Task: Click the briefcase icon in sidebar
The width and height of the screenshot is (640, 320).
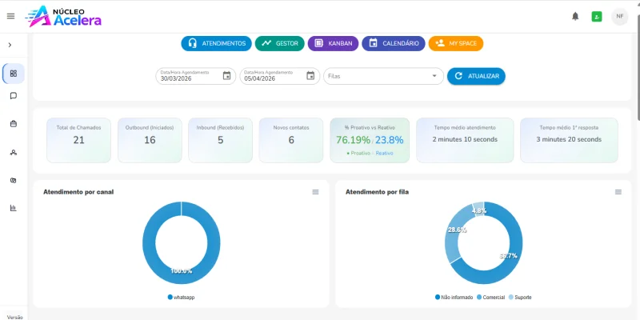Action: point(14,124)
